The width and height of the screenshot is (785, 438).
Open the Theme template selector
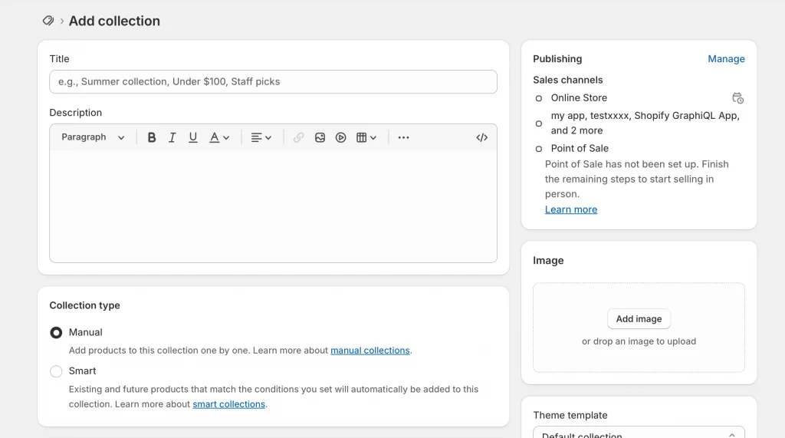(x=639, y=433)
